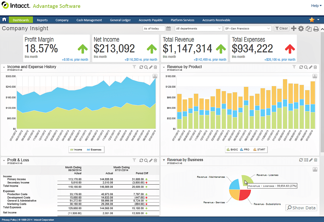
Task: Click the home icon in the navigation bar
Action: pyautogui.click(x=4, y=20)
